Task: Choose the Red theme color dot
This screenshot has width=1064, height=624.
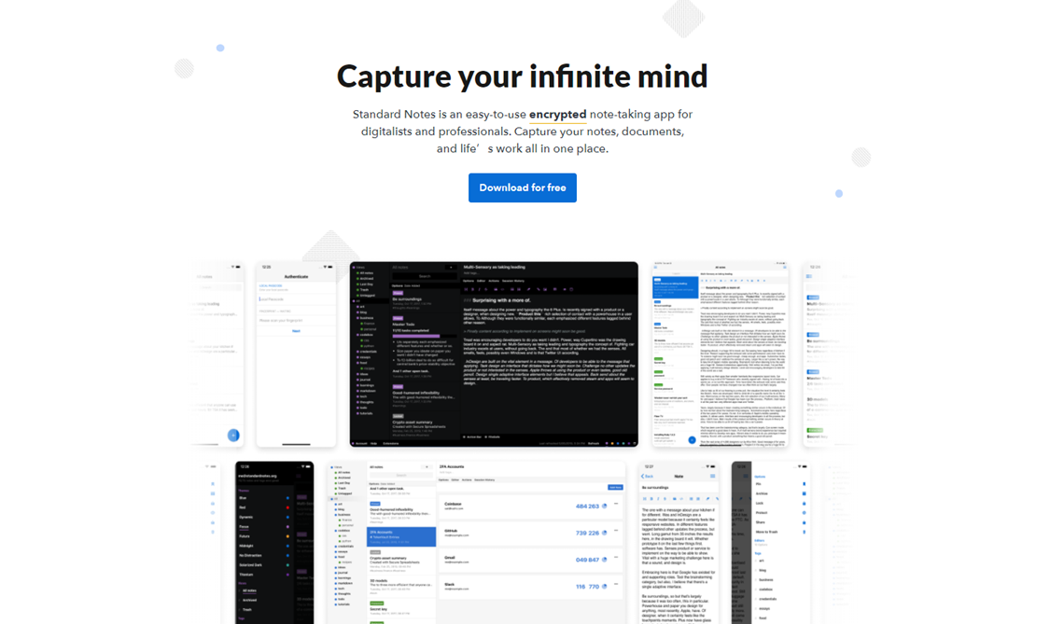Action: 287,507
